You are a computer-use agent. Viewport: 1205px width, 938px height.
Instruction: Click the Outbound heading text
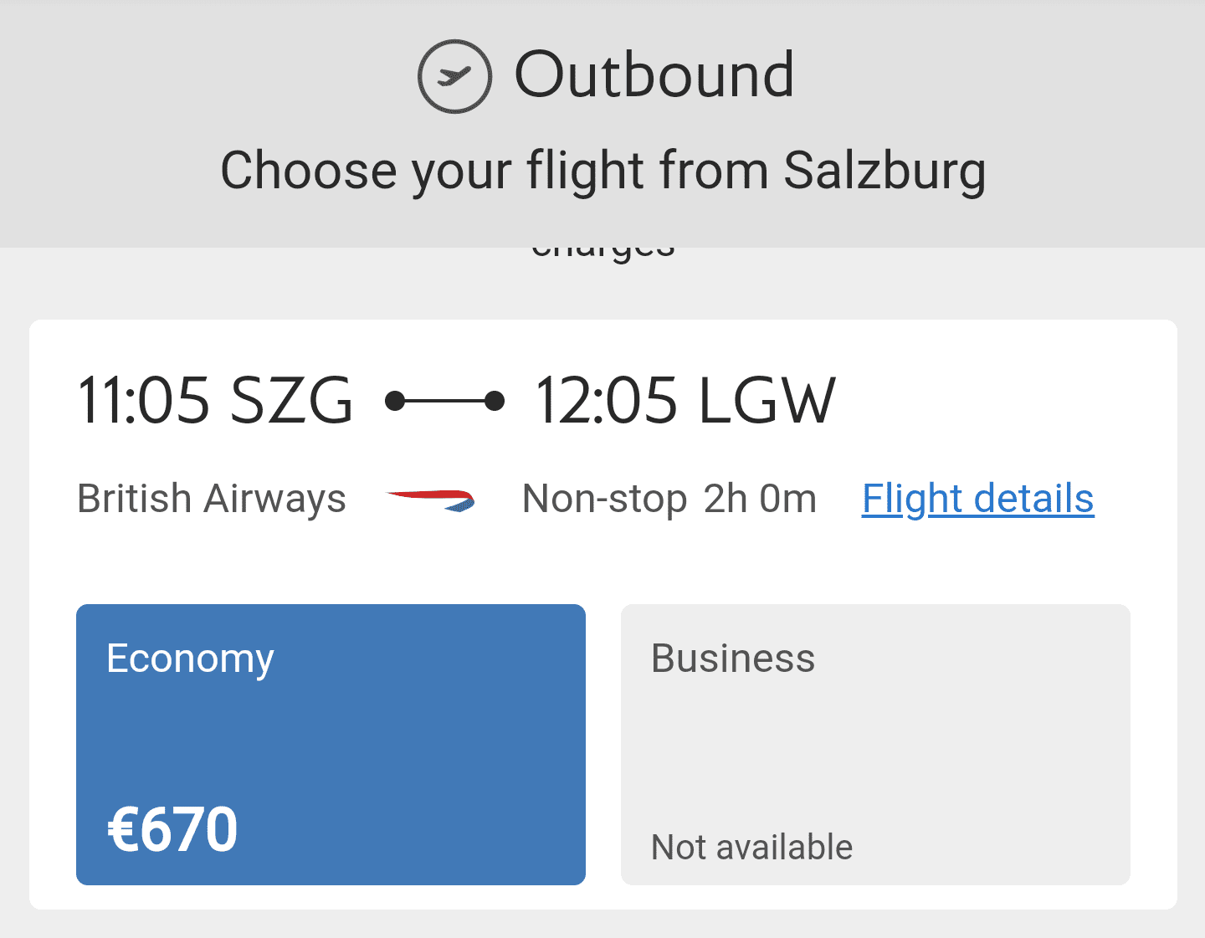pos(654,75)
